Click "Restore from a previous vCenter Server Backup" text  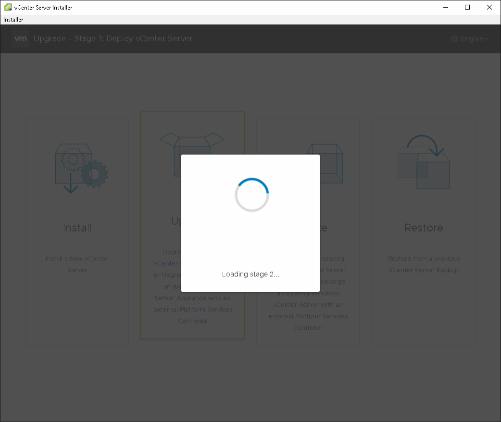pos(424,264)
